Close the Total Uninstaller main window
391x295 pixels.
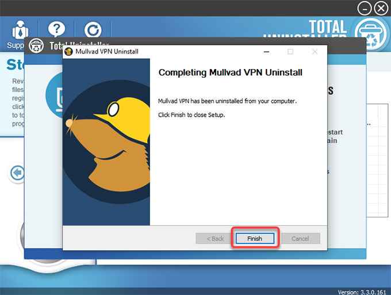(381, 9)
